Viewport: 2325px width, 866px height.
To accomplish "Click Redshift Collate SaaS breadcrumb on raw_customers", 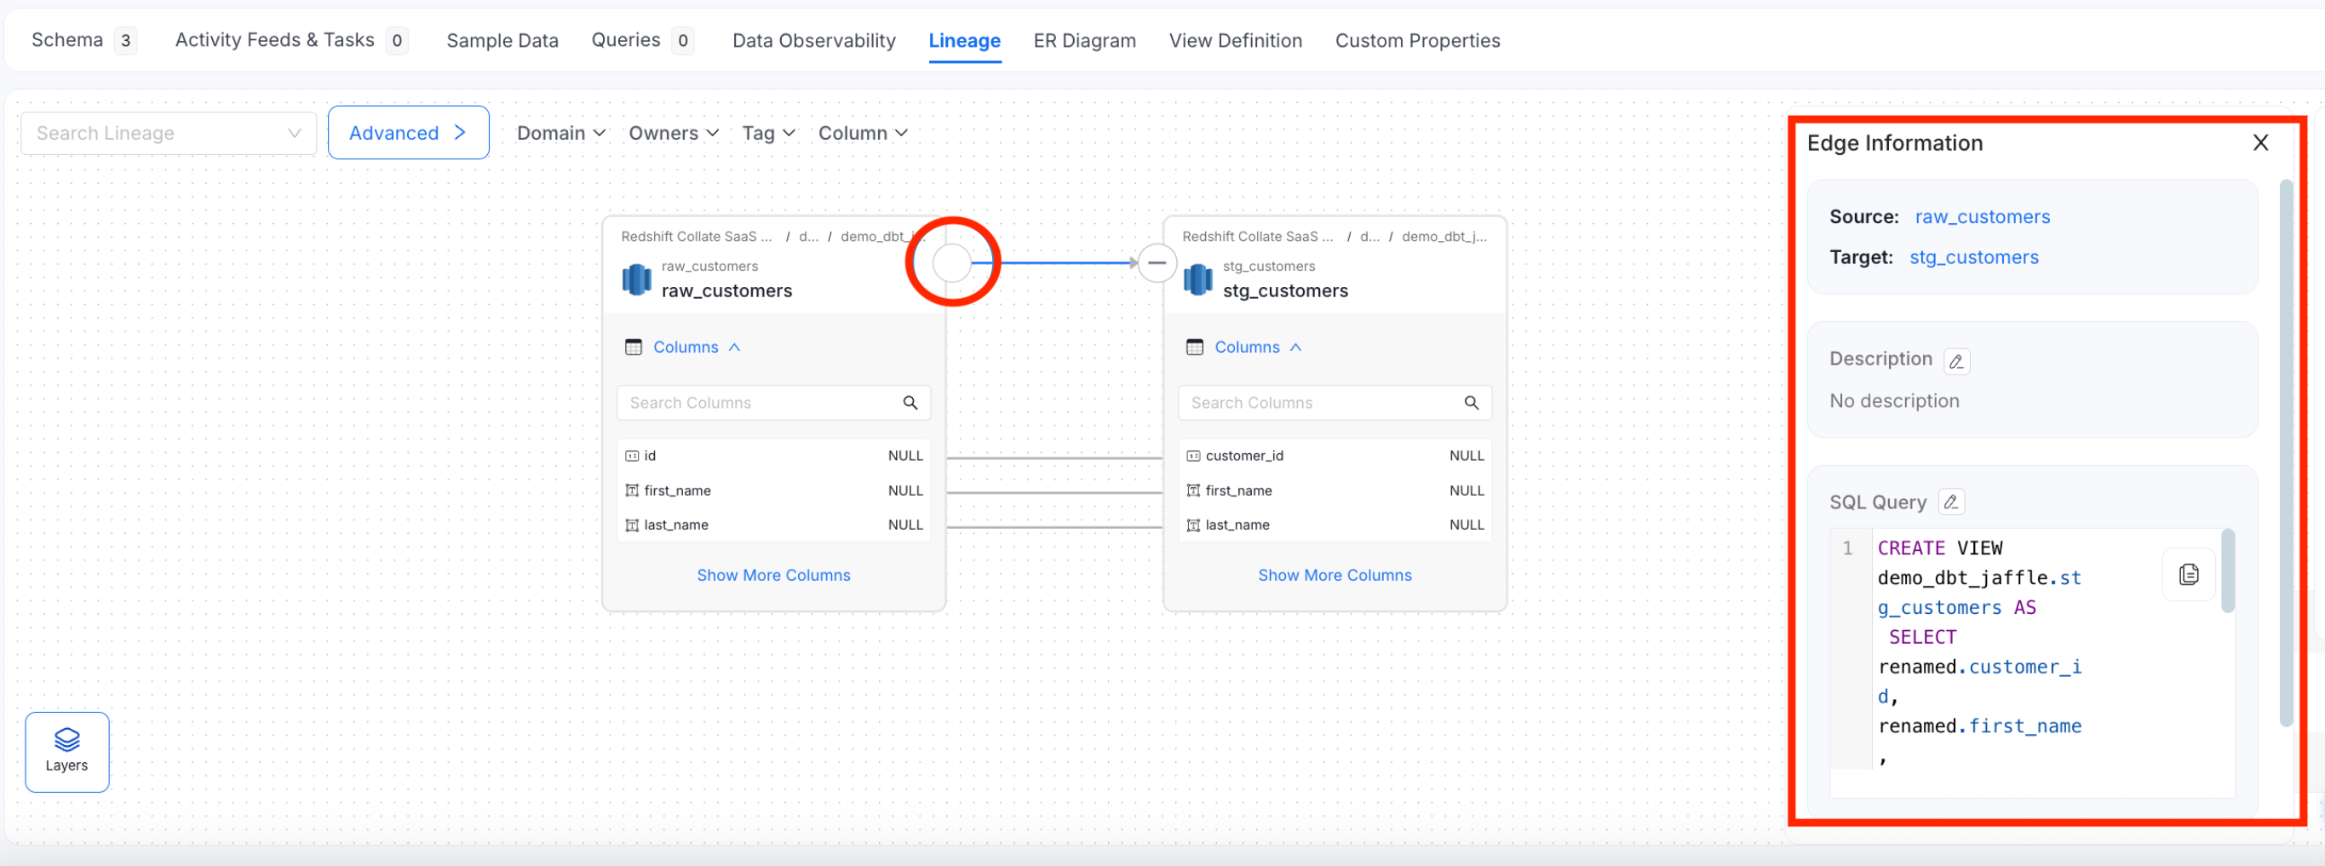I will click(696, 238).
